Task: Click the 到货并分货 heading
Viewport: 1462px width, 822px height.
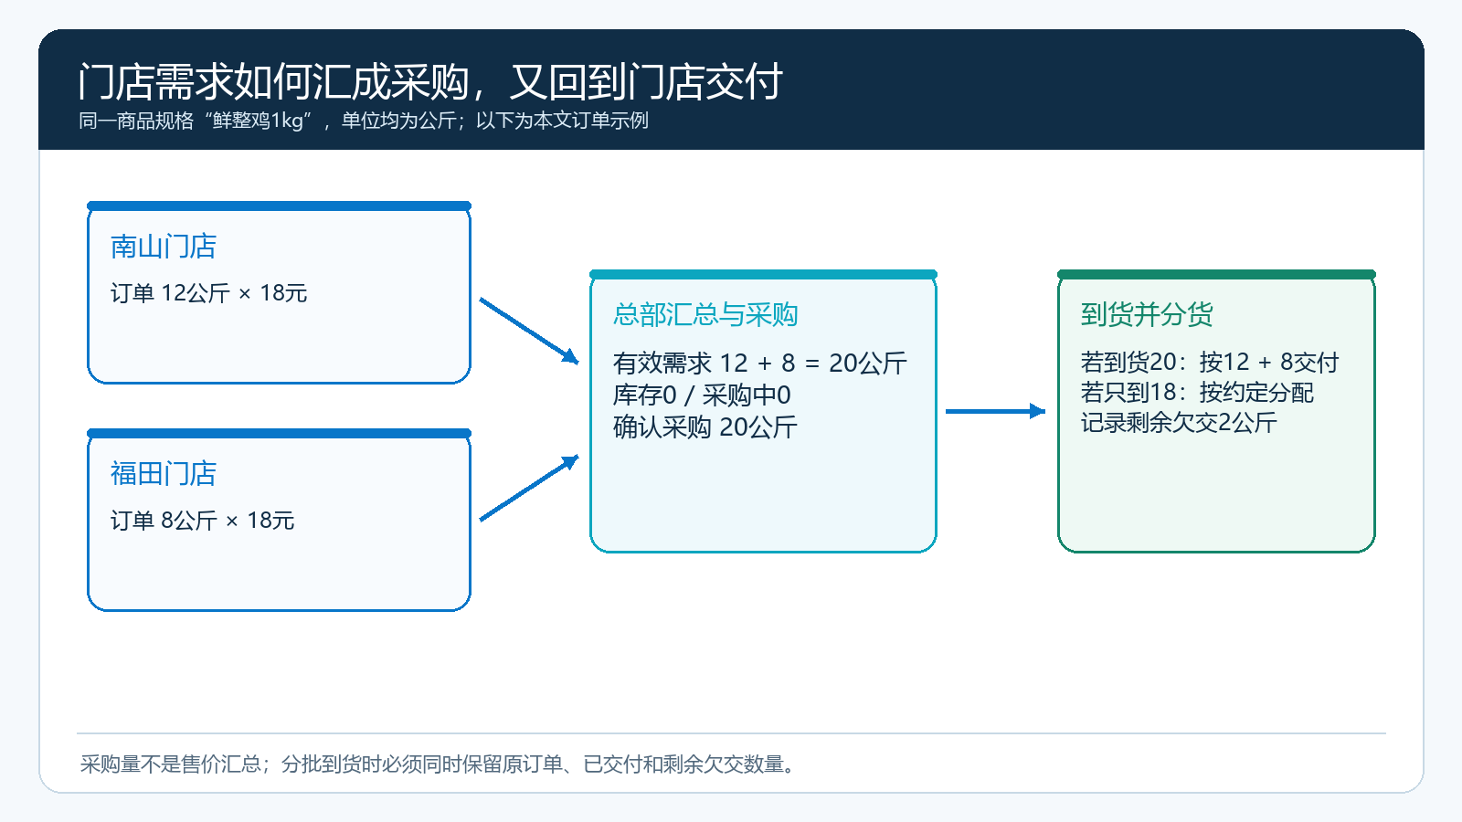Action: 1147,315
